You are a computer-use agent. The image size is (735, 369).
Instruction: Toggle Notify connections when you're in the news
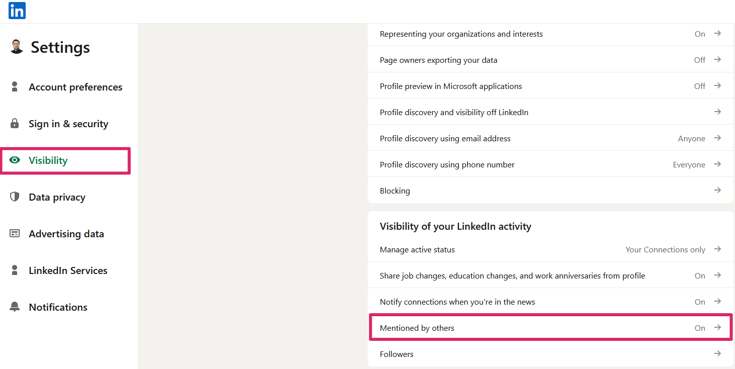[x=700, y=302]
